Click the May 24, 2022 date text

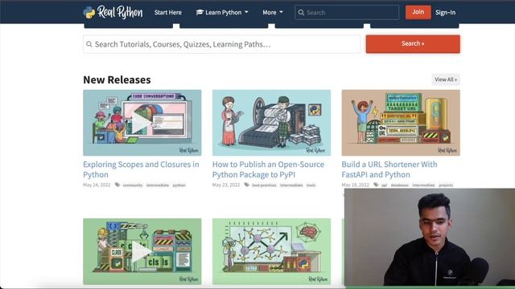tap(97, 185)
